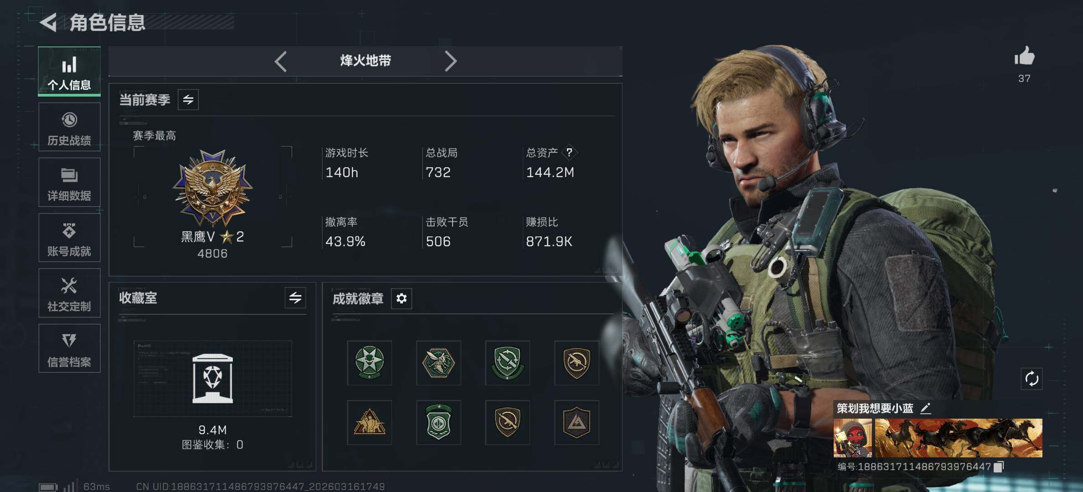
Task: Click the 总资产 question mark help icon
Action: 569,153
